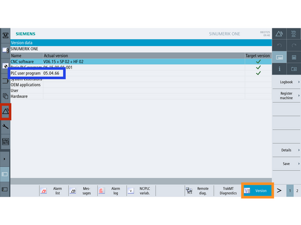Expand the left sidebar arrow
Image resolution: width=301 pixels, height=225 pixels.
pos(5,159)
